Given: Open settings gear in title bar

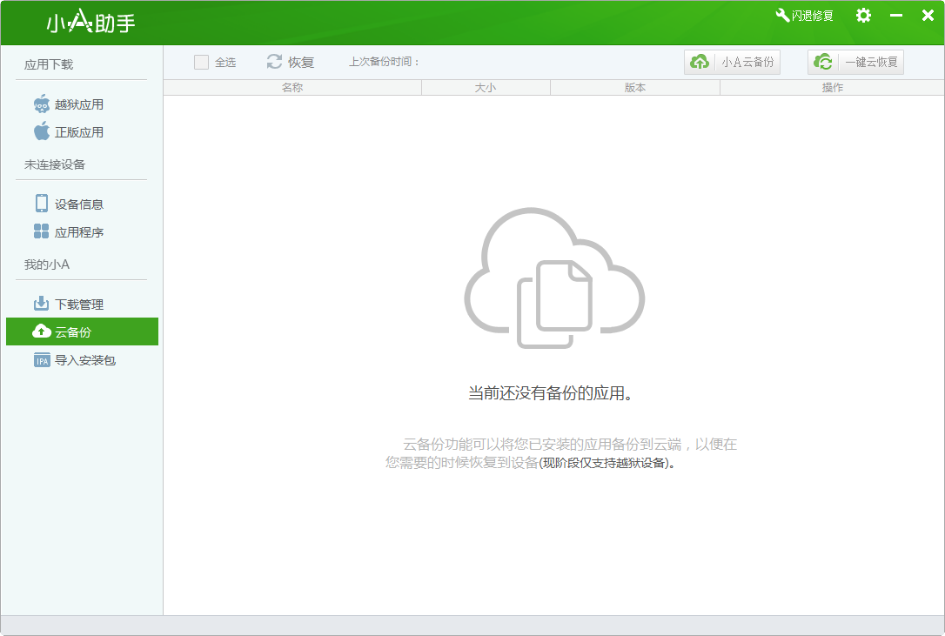Looking at the screenshot, I should (863, 15).
